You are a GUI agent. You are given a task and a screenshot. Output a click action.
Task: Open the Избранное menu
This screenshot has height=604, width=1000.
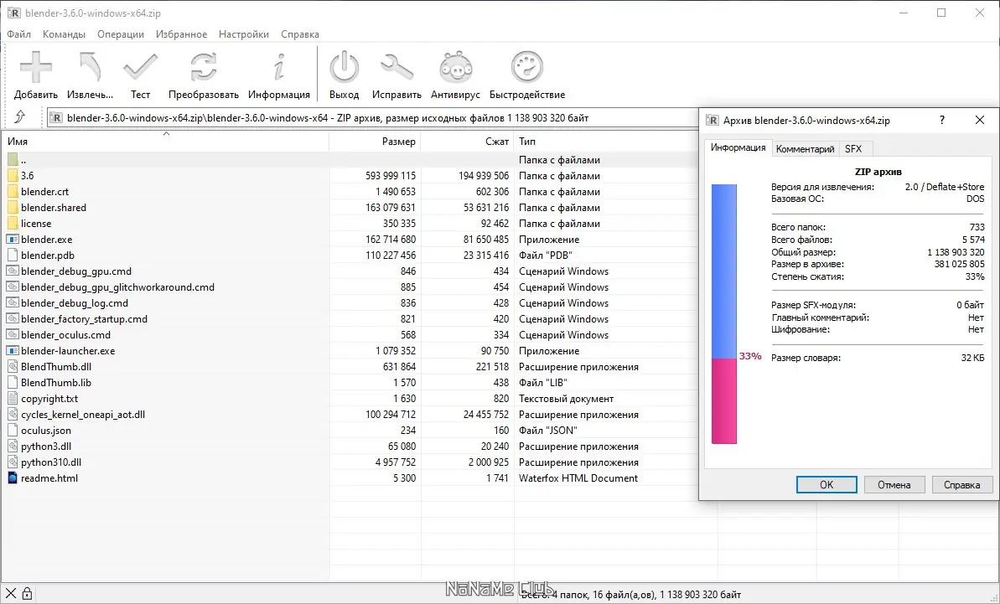coord(181,34)
